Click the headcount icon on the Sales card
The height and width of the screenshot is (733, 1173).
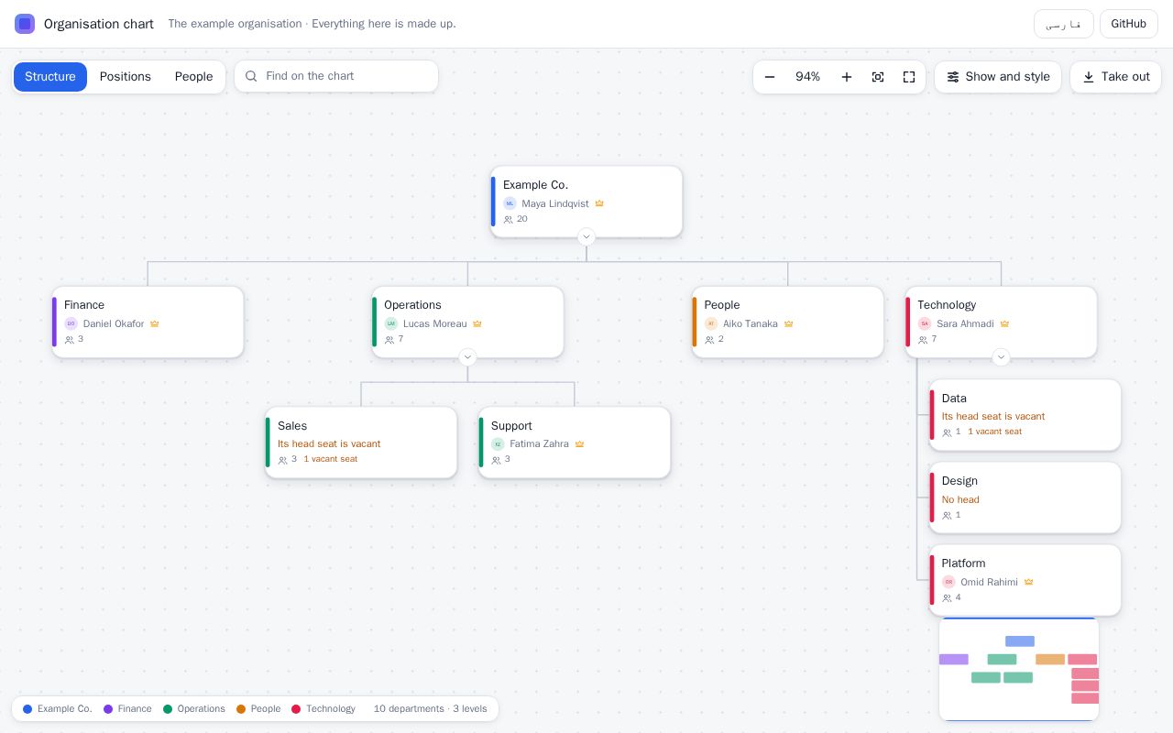pyautogui.click(x=283, y=460)
